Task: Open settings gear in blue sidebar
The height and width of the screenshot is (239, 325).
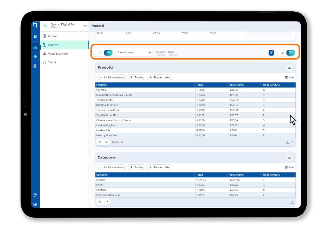Action: pyautogui.click(x=35, y=57)
